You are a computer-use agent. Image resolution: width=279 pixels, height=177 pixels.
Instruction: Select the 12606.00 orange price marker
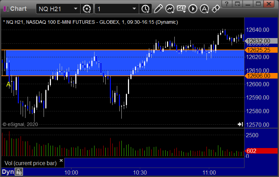261,76
